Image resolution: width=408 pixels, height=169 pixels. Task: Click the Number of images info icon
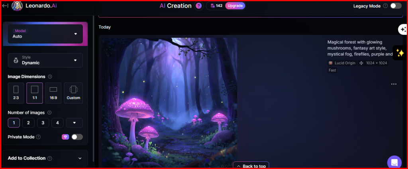pyautogui.click(x=49, y=113)
